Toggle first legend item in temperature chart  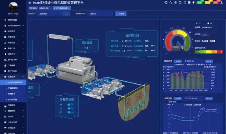(x=188, y=105)
